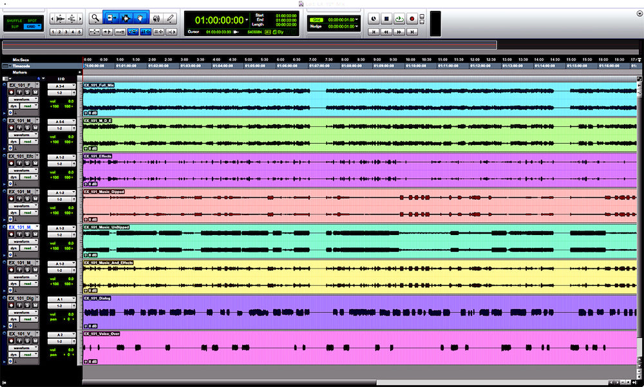Screen dimensions: 644x387
Task: Select the Zoomer tool
Action: point(96,19)
